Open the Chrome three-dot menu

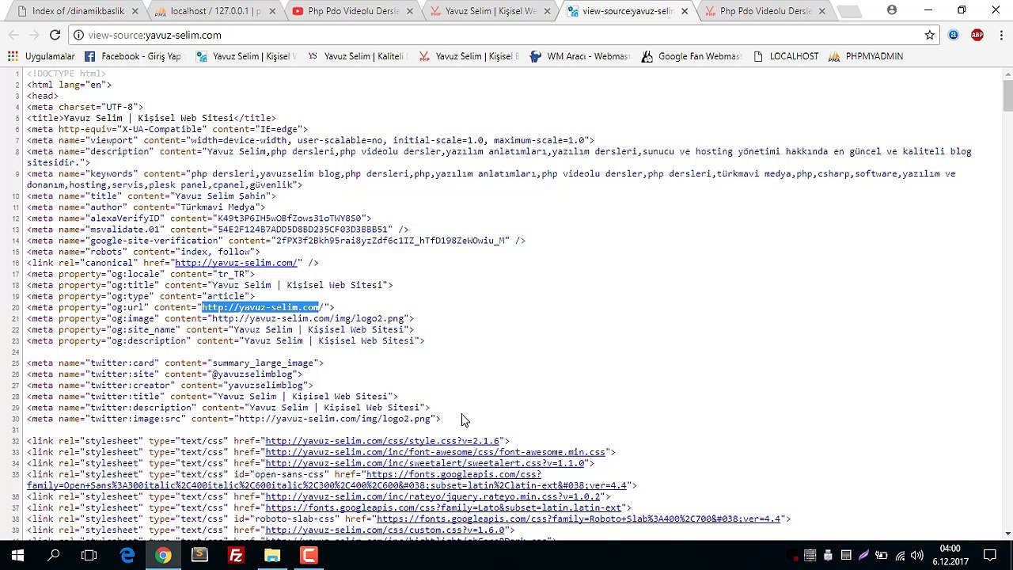(x=1001, y=35)
